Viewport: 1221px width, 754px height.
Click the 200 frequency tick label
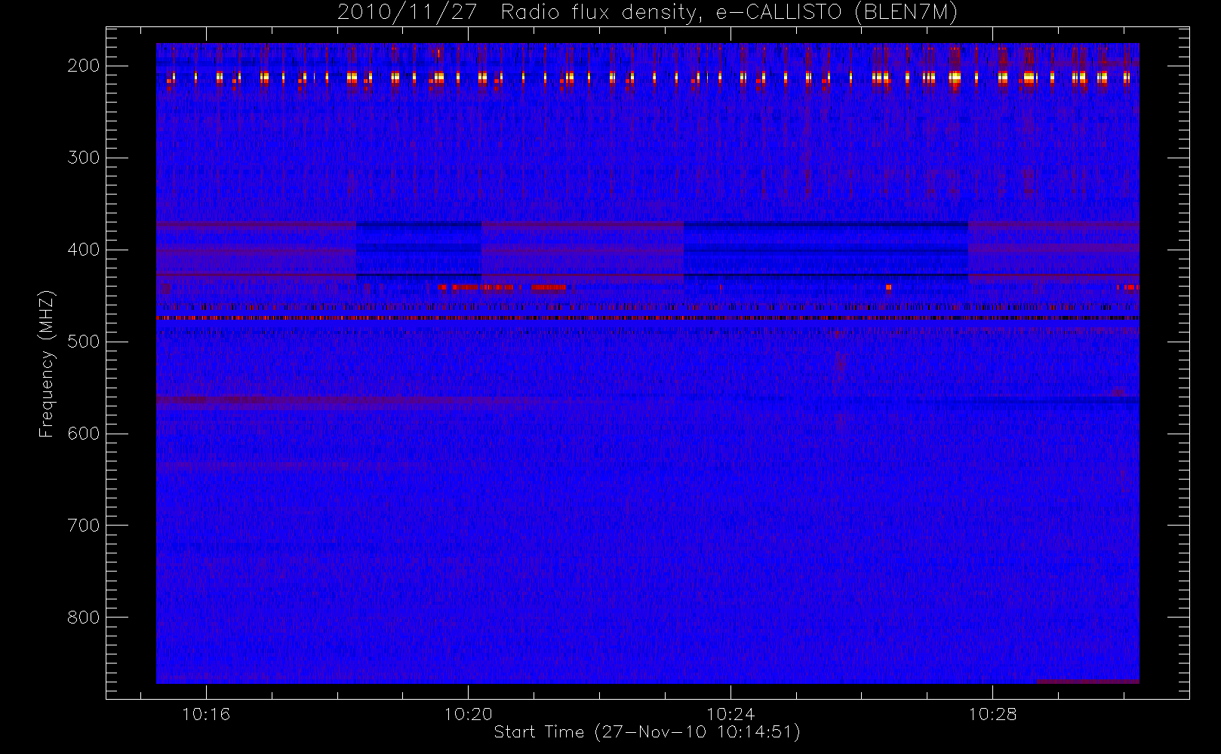[84, 66]
